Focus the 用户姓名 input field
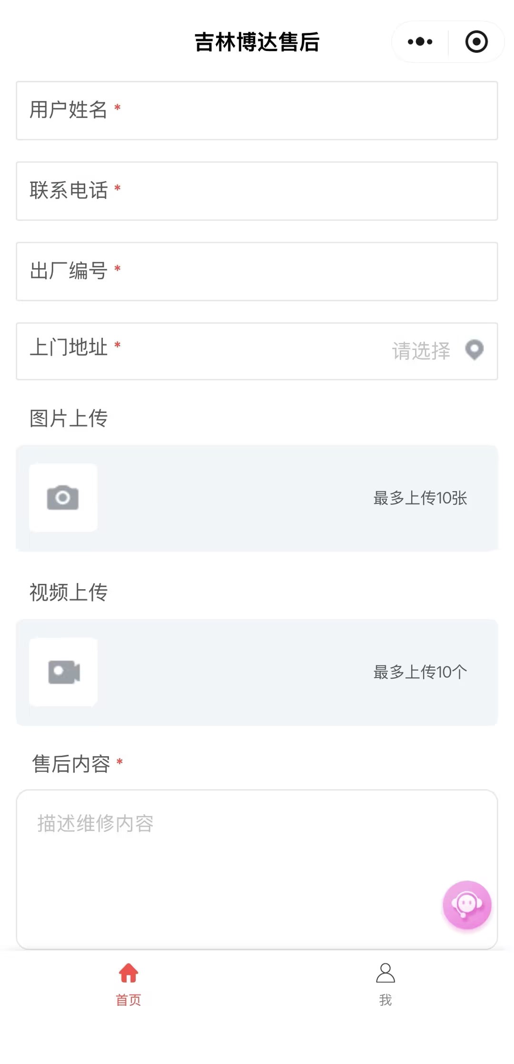 coord(305,110)
